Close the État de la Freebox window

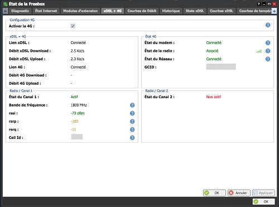[x=275, y=4]
